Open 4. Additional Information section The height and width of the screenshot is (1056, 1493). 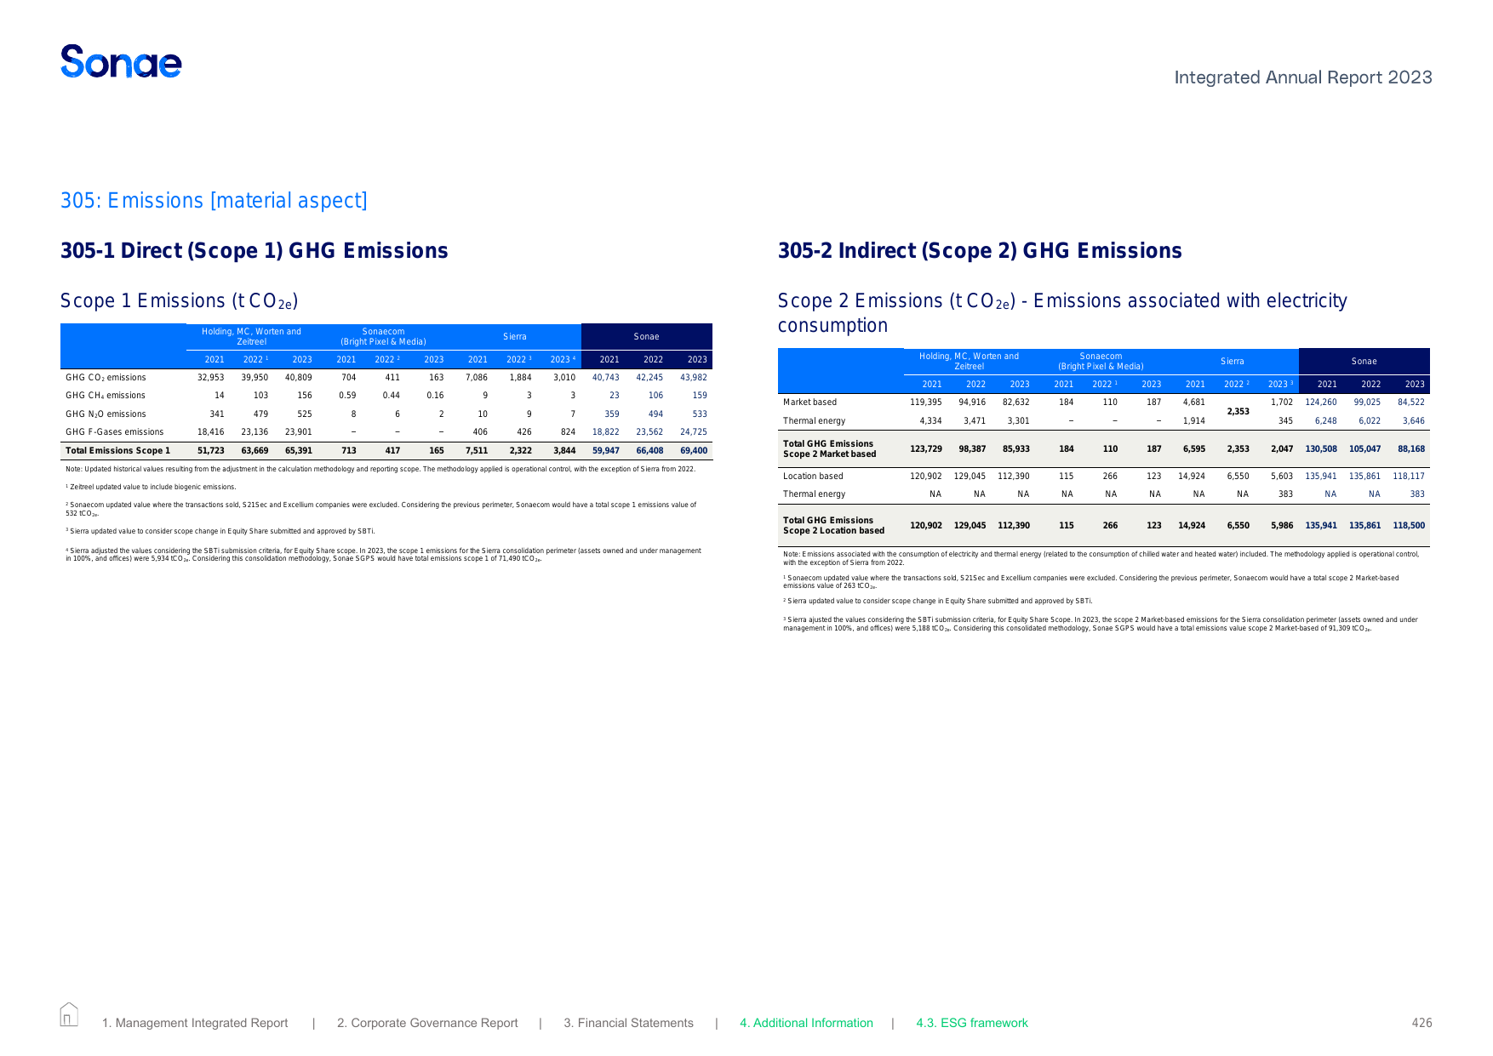(x=806, y=1023)
